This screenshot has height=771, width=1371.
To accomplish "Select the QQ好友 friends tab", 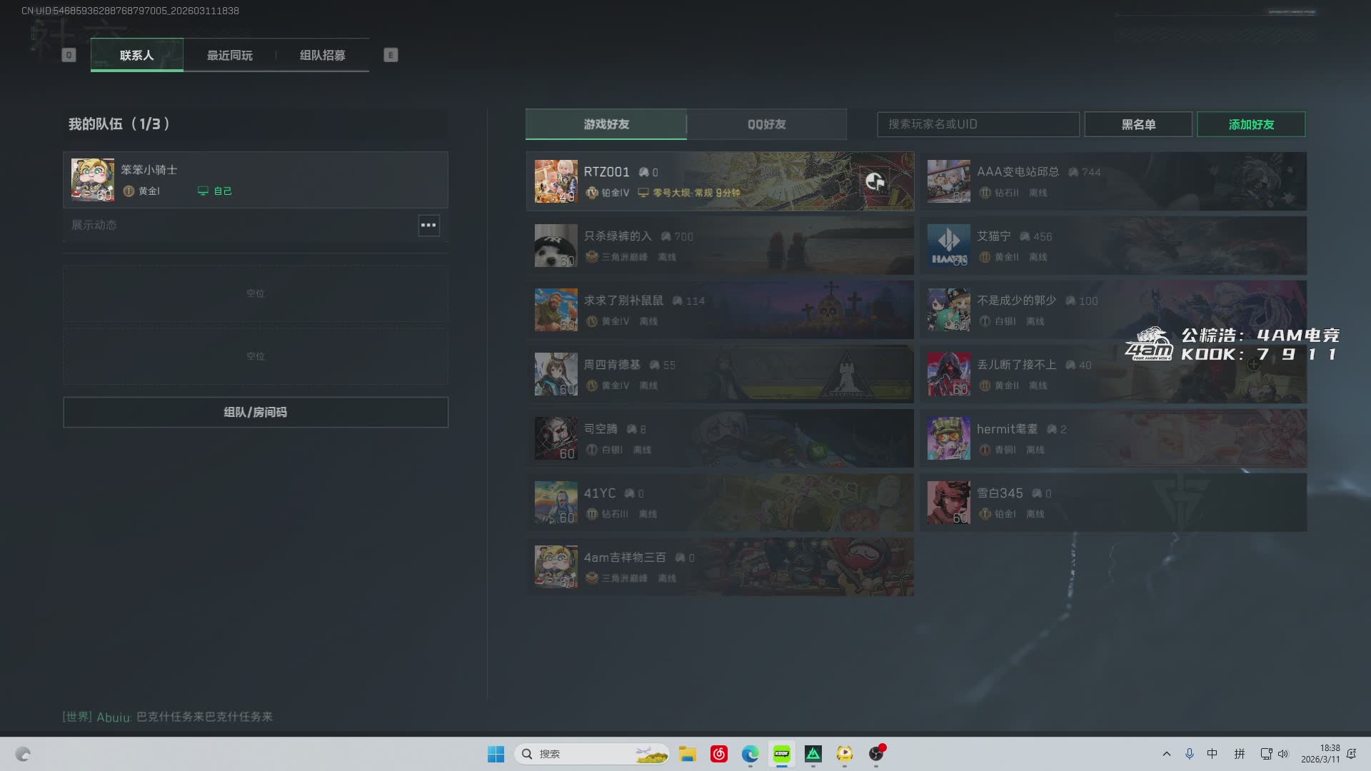I will coord(767,124).
